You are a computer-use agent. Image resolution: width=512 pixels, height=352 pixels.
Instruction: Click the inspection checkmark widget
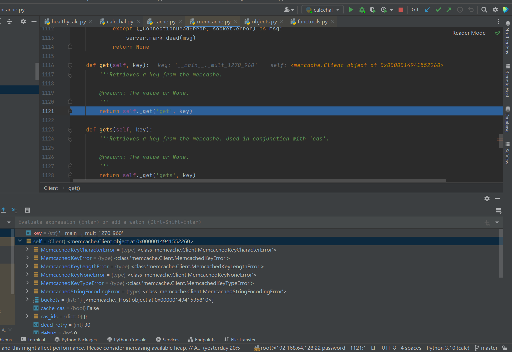click(498, 33)
